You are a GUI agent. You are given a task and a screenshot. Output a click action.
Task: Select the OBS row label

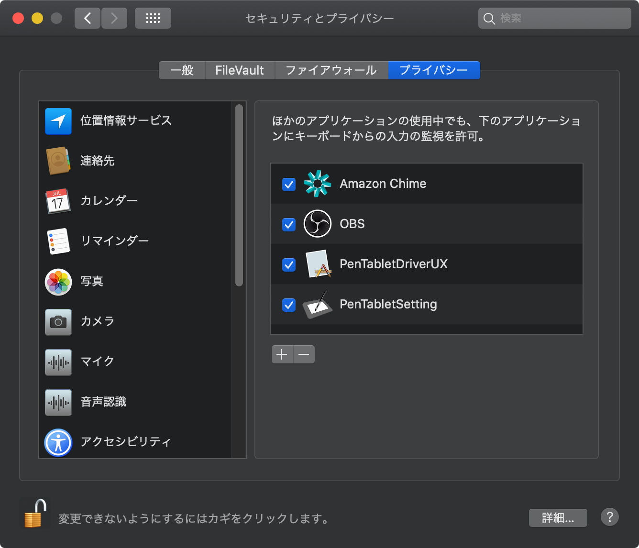pos(353,224)
